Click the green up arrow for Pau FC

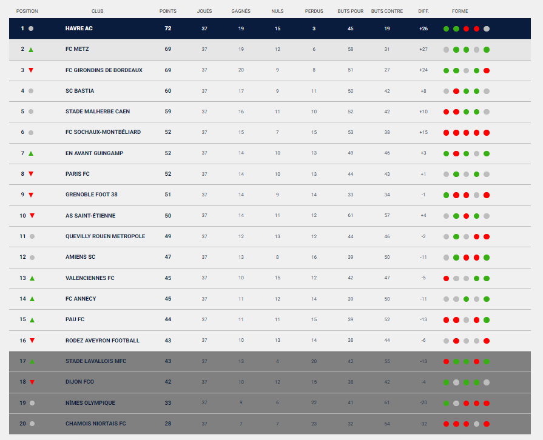click(32, 320)
